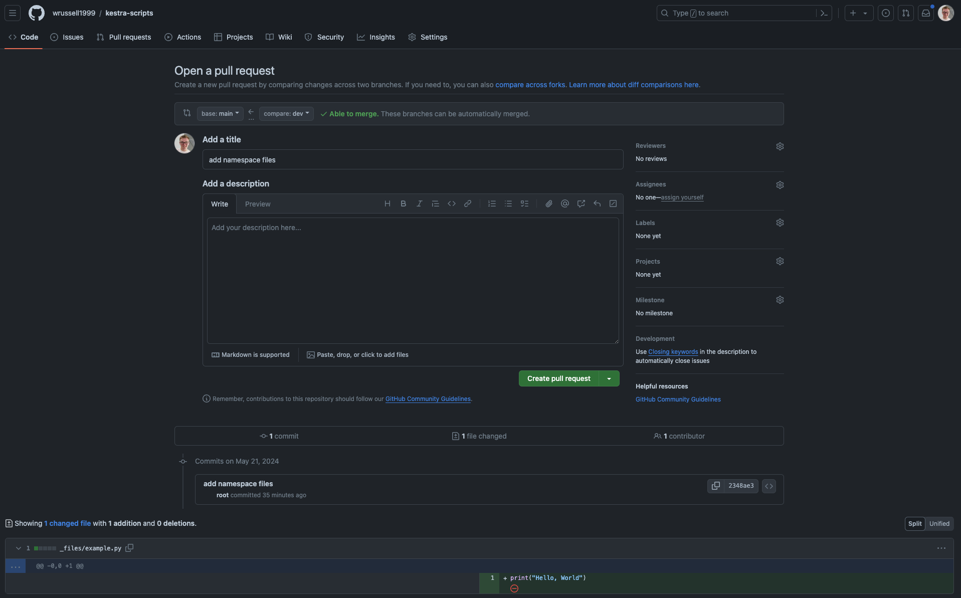Screen dimensions: 961x598
Task: Add a numbered list via toolbar icon
Action: 492,204
